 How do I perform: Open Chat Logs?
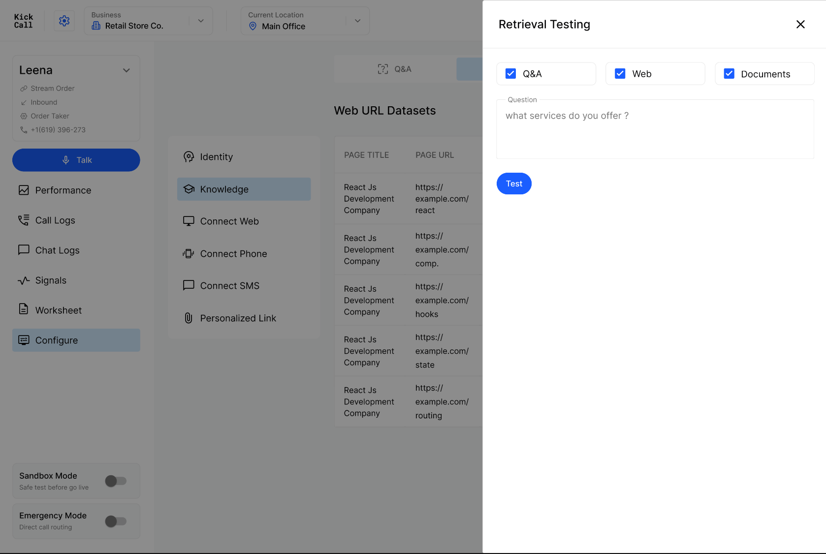(x=76, y=250)
